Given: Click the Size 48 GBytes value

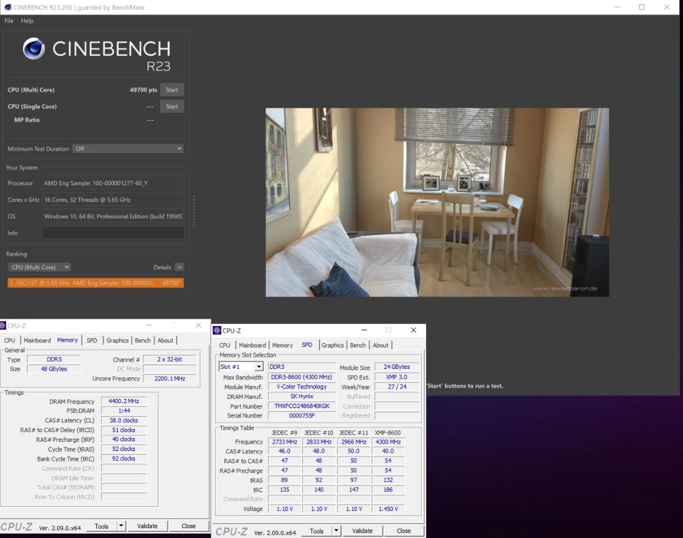Looking at the screenshot, I should pos(54,369).
